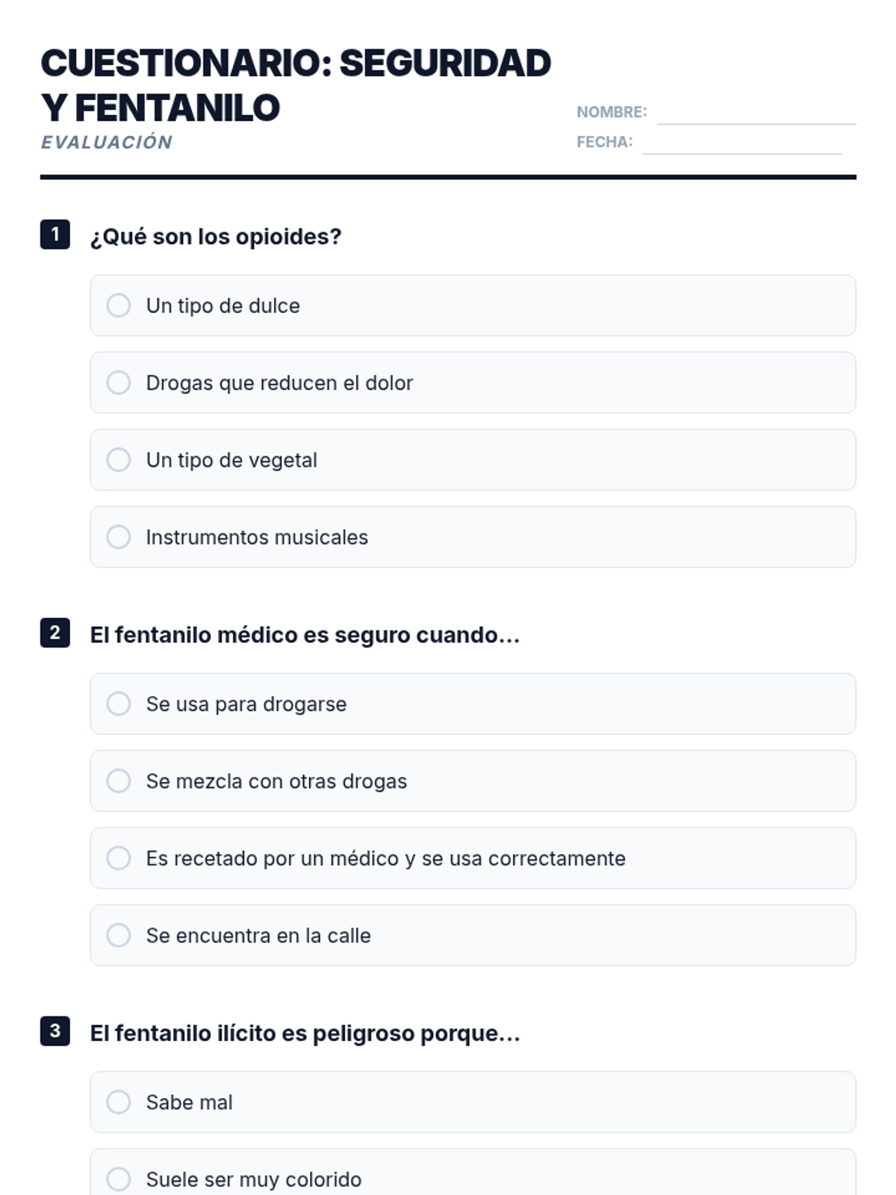Select "Se usa para drogarse" option

point(119,704)
